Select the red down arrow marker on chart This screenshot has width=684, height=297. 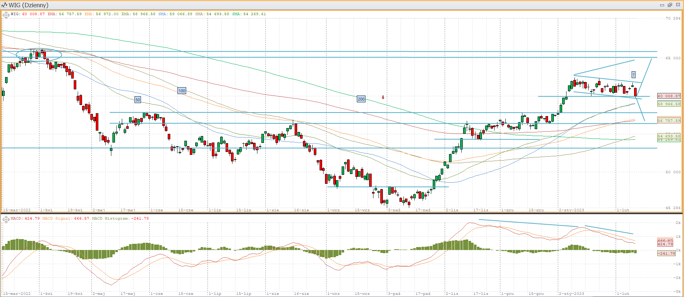coord(383,97)
